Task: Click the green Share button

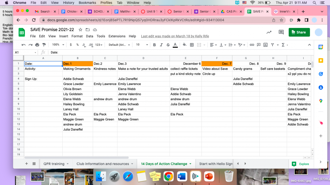Action: [299, 32]
